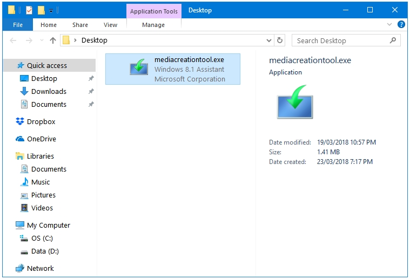The width and height of the screenshot is (410, 280).
Task: Go up one level with the Up arrow
Action: point(53,40)
